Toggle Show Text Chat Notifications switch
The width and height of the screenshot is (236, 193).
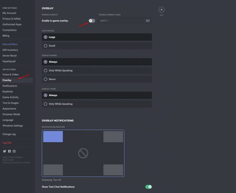click(x=148, y=187)
